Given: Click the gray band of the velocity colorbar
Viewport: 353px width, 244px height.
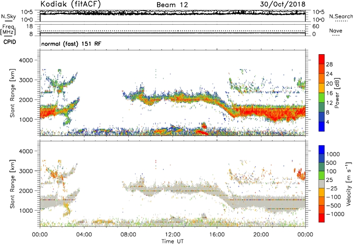Looking at the screenshot, I should pos(322,184).
